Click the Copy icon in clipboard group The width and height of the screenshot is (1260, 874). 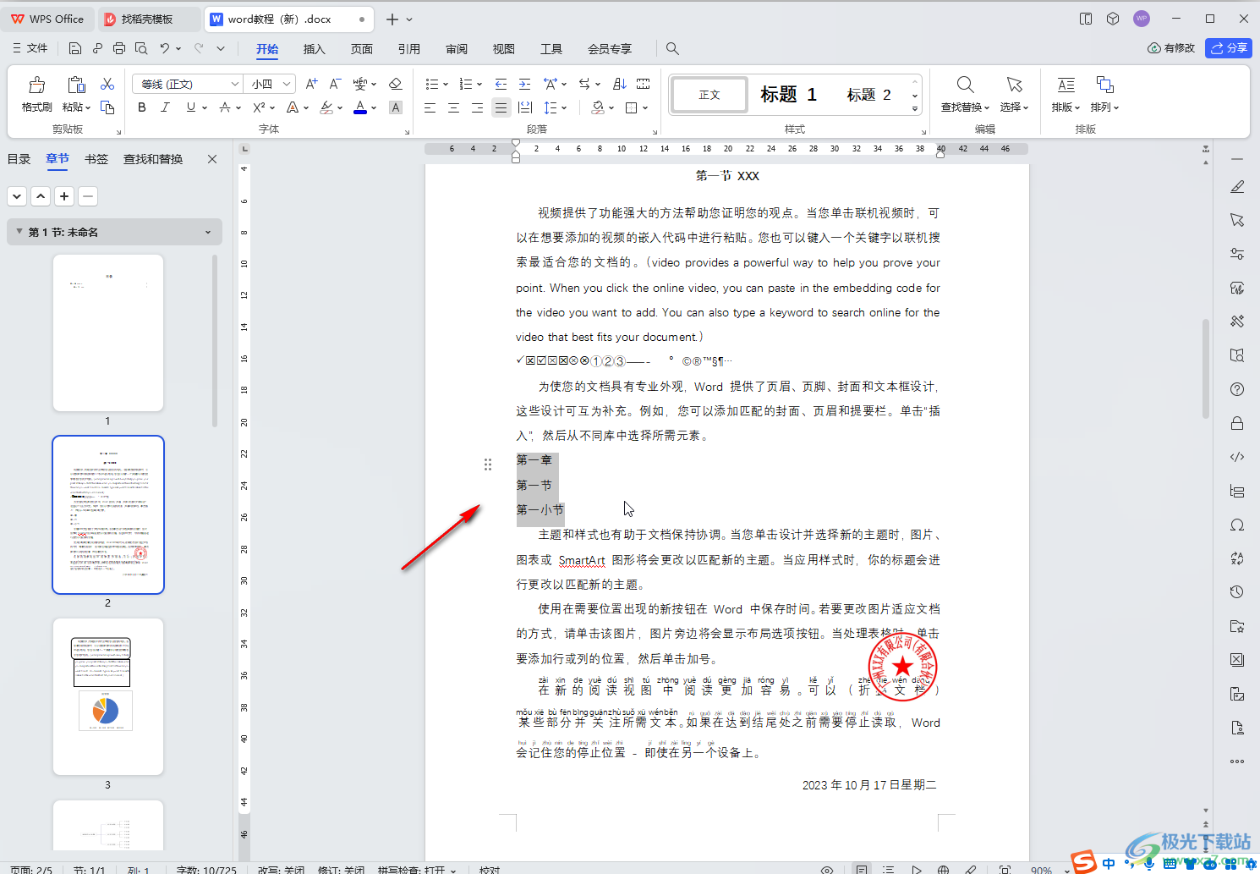(x=107, y=107)
